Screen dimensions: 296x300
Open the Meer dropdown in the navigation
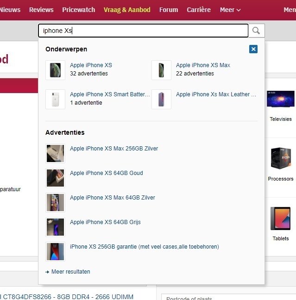pos(230,10)
